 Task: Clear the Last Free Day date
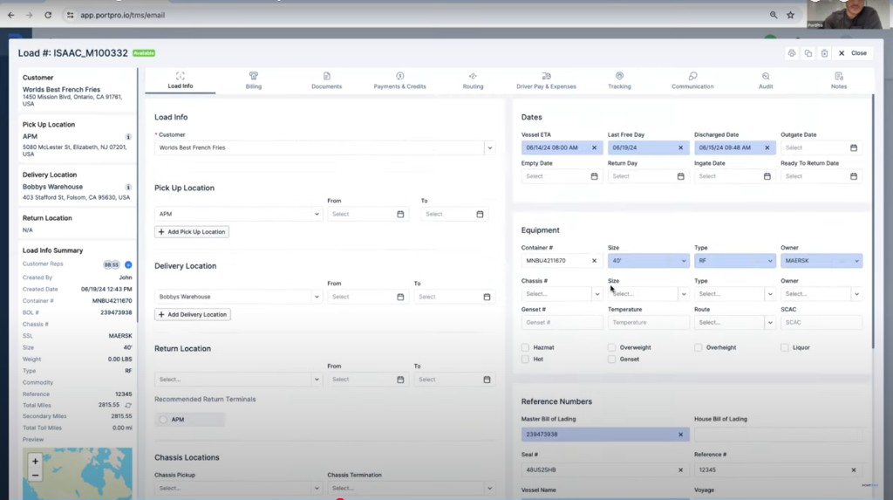pos(680,147)
